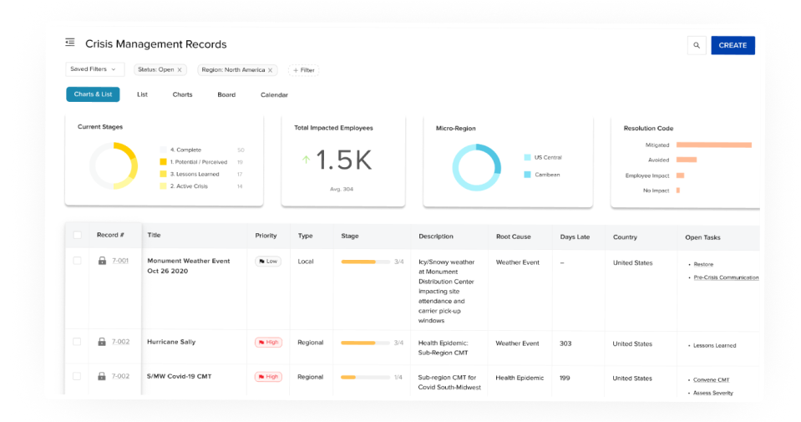Sort by the Title column header

coord(154,235)
